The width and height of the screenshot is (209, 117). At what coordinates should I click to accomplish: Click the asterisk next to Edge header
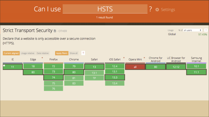[42, 58]
